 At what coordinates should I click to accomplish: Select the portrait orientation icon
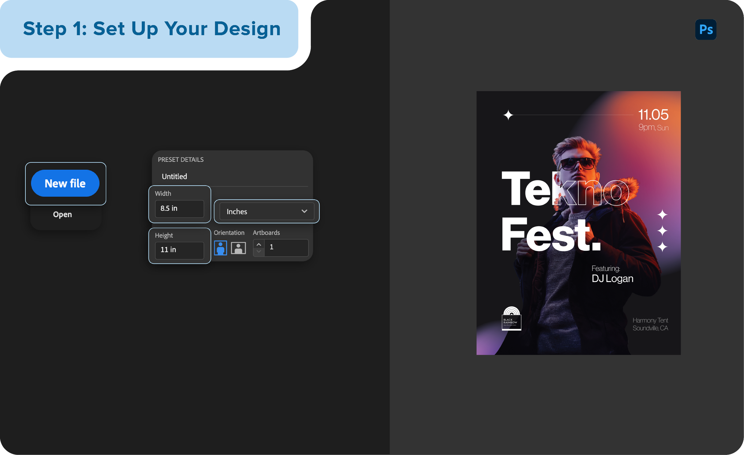[220, 248]
